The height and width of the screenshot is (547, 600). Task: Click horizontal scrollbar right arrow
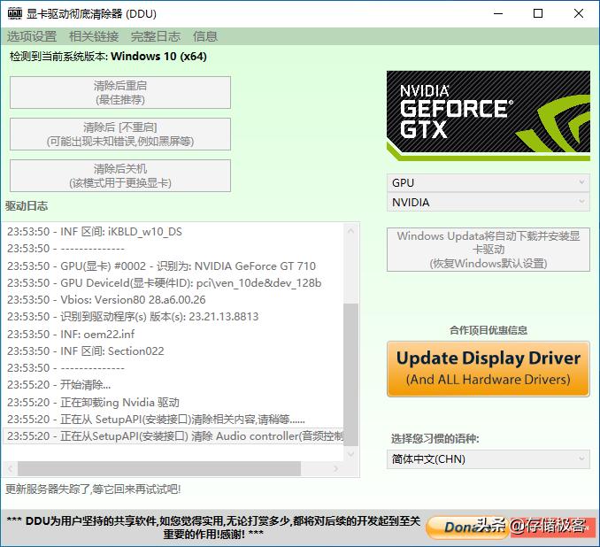pos(336,468)
